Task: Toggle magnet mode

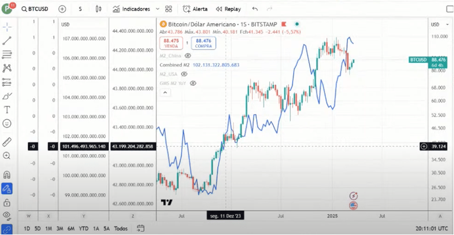Action: tap(7, 175)
